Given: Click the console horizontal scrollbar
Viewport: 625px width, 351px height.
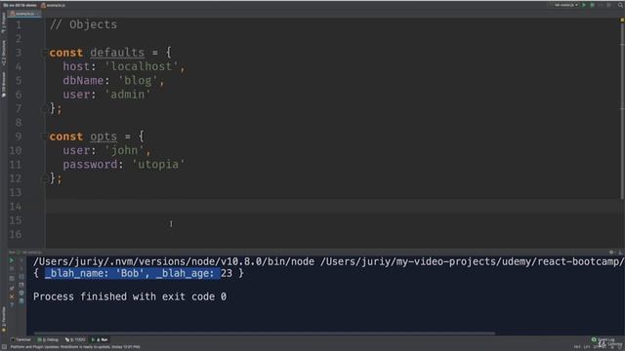Looking at the screenshot, I should click(x=265, y=333).
